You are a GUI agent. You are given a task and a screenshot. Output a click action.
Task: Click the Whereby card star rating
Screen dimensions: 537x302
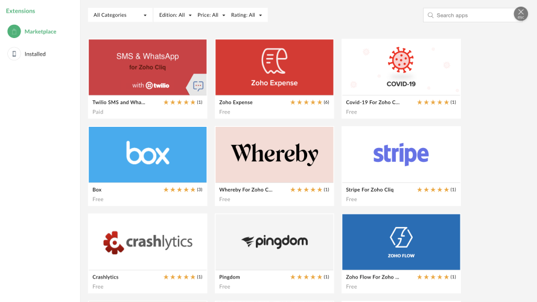point(306,190)
